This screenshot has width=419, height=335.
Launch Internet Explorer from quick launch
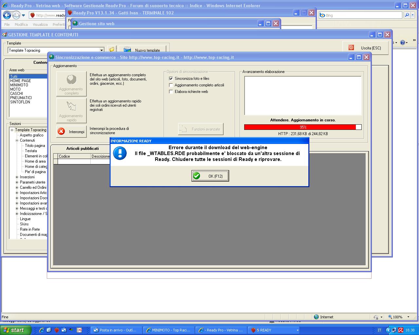coord(42,330)
